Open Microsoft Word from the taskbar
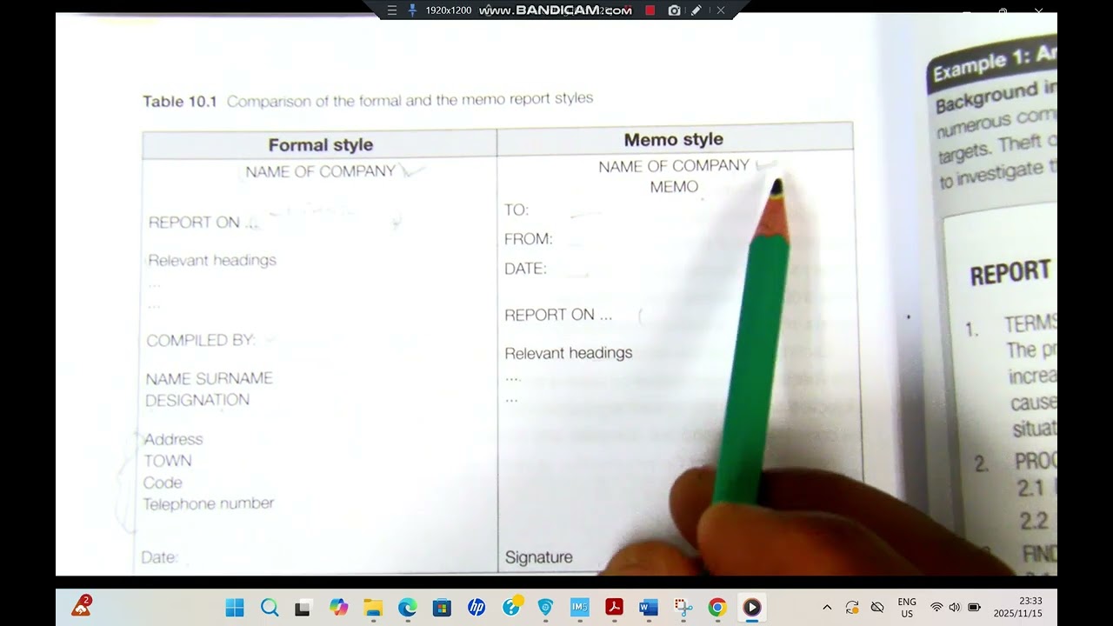 649,607
